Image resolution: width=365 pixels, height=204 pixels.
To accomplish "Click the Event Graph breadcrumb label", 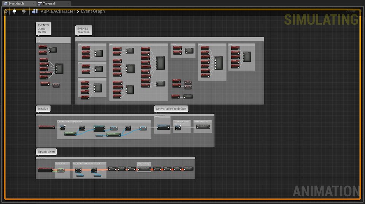I will (93, 11).
